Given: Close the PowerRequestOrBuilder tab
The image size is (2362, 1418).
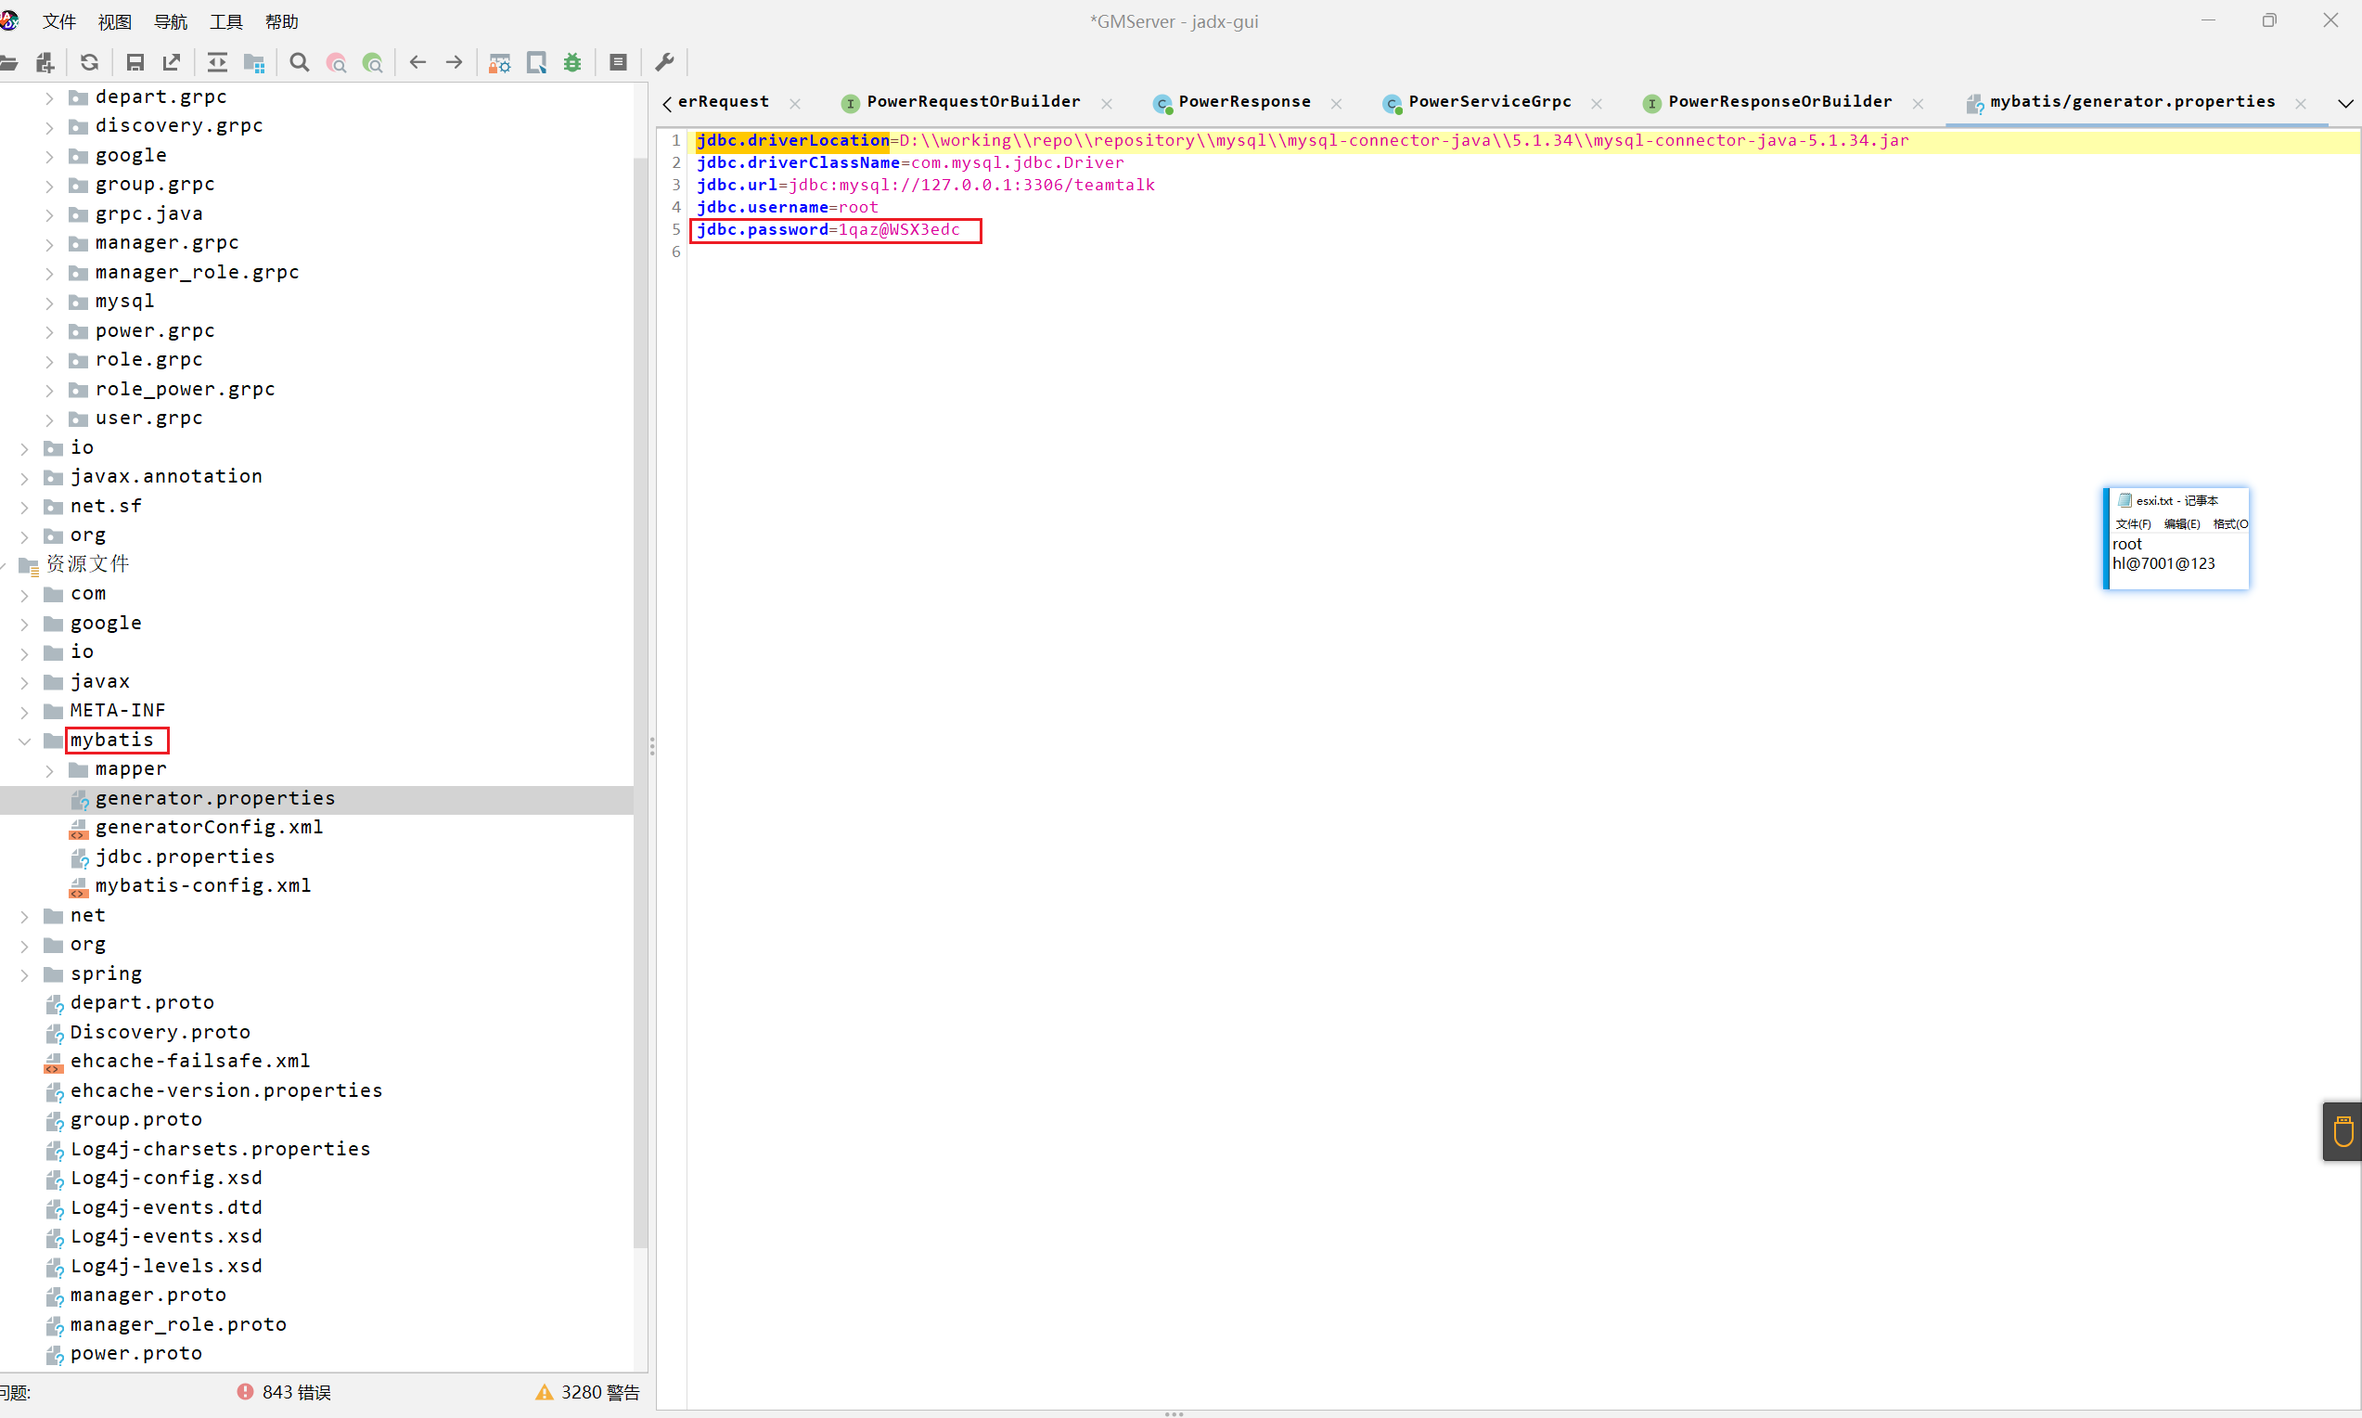Looking at the screenshot, I should [x=1107, y=103].
